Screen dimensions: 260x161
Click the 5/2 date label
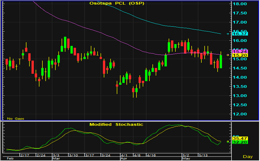pos(186,155)
